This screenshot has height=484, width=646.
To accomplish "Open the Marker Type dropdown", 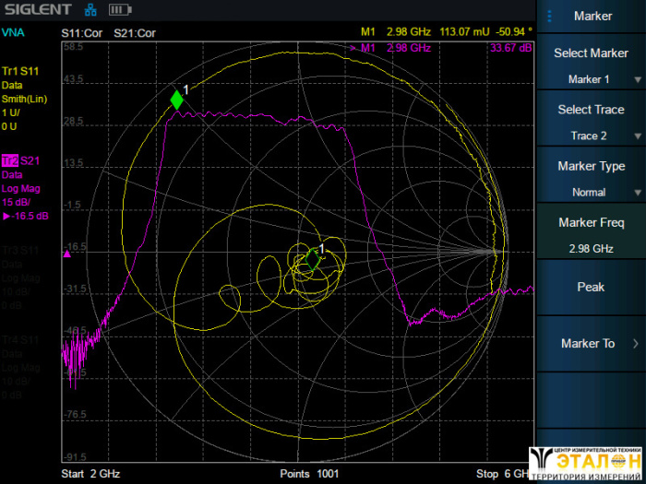I will coord(591,192).
